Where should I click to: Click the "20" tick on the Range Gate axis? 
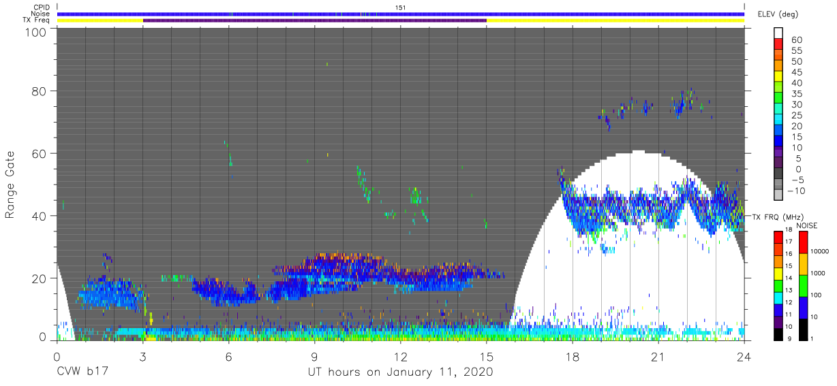point(40,278)
